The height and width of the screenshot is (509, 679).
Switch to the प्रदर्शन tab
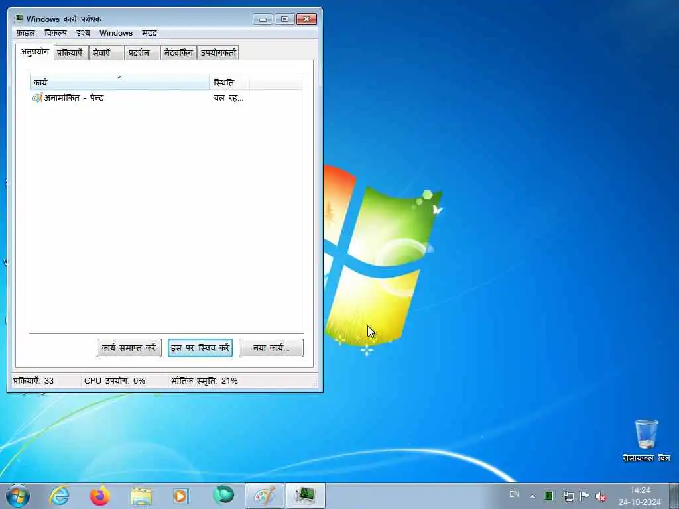tap(142, 53)
